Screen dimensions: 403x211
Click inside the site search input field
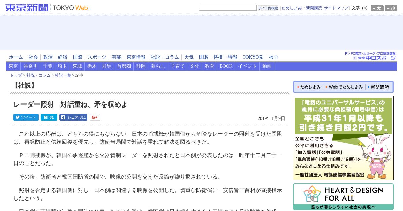tap(228, 8)
